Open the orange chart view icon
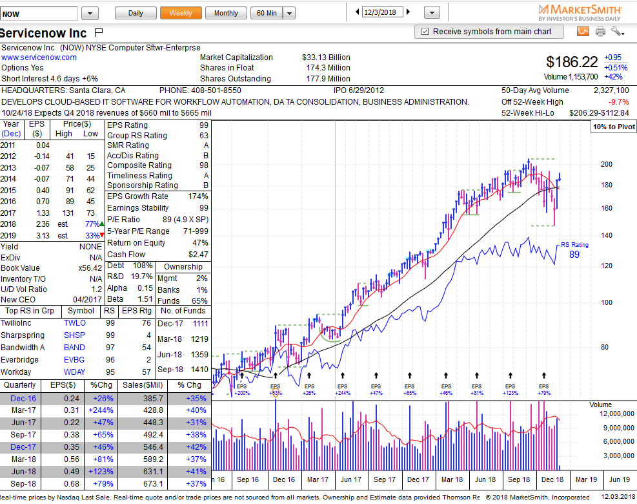The image size is (637, 504). click(x=583, y=31)
